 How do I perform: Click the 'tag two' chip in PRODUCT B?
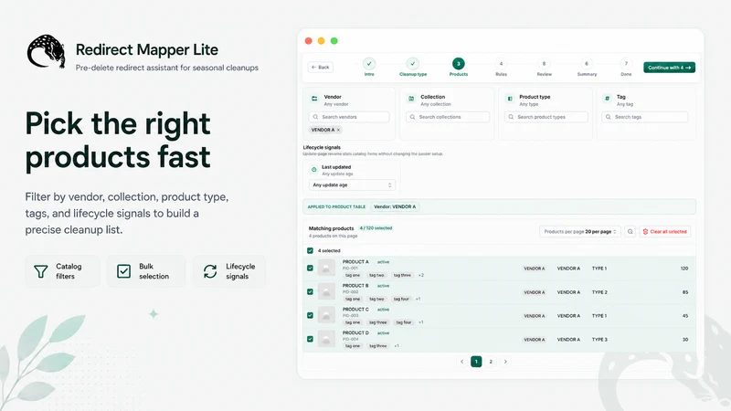(376, 300)
